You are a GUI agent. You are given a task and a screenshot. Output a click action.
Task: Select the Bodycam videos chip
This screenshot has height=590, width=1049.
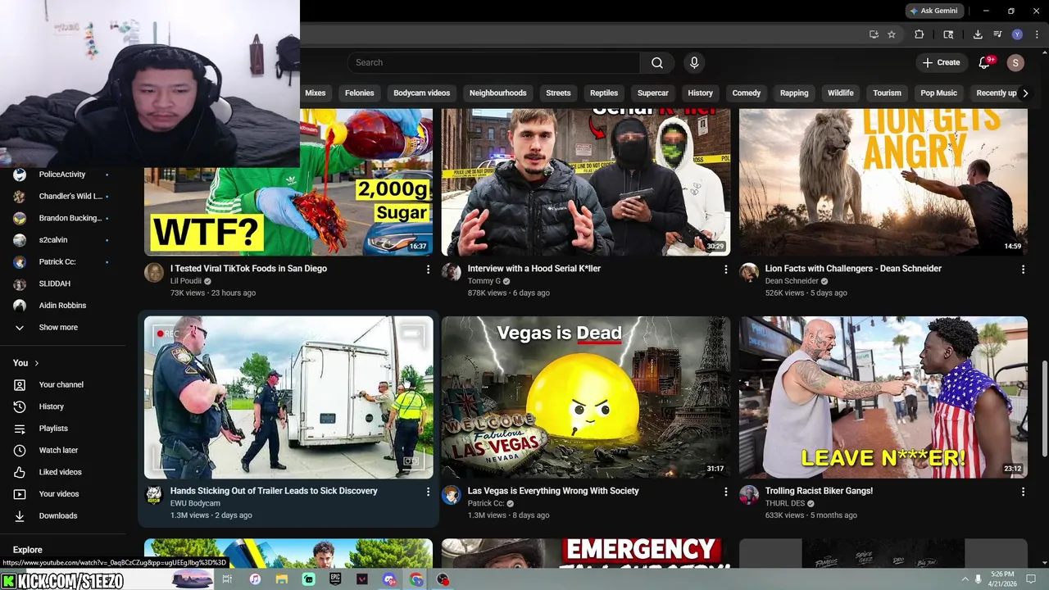pyautogui.click(x=421, y=93)
